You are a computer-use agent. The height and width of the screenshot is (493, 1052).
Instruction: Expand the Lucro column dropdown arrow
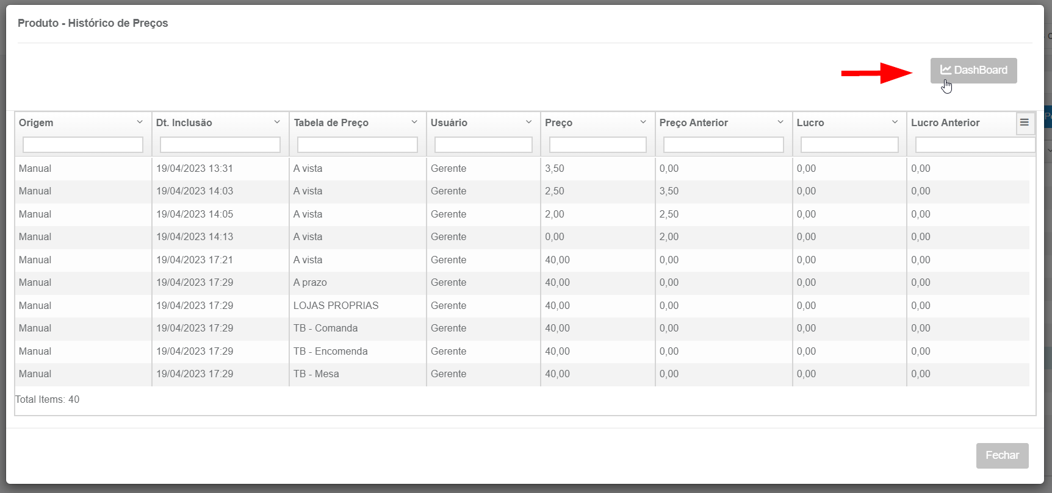click(895, 122)
